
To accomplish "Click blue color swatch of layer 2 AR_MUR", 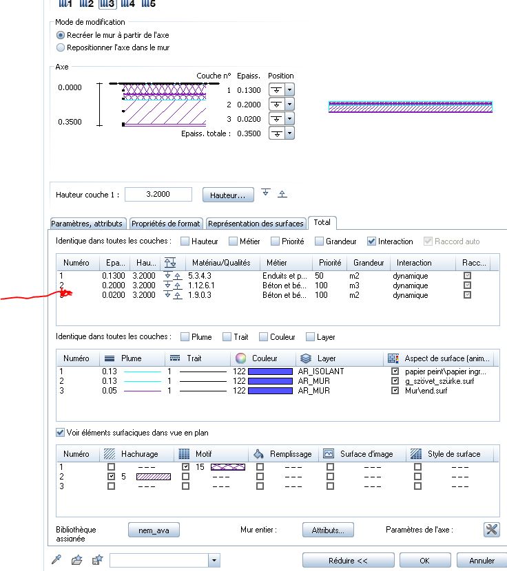I will pos(270,381).
